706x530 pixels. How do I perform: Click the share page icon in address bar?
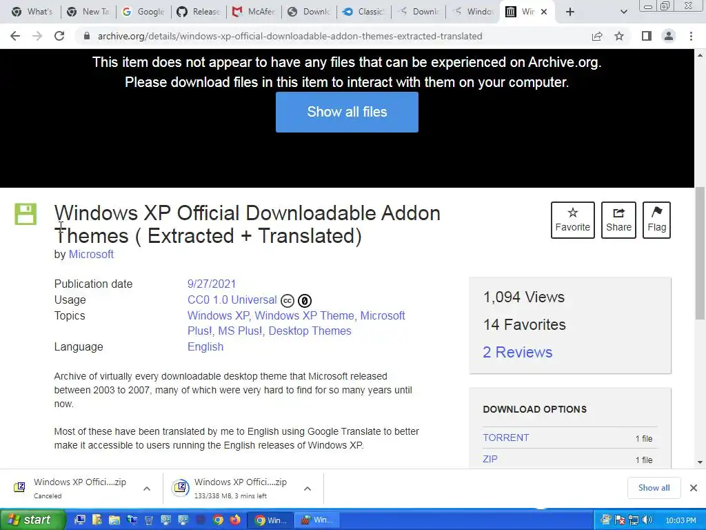click(x=597, y=36)
